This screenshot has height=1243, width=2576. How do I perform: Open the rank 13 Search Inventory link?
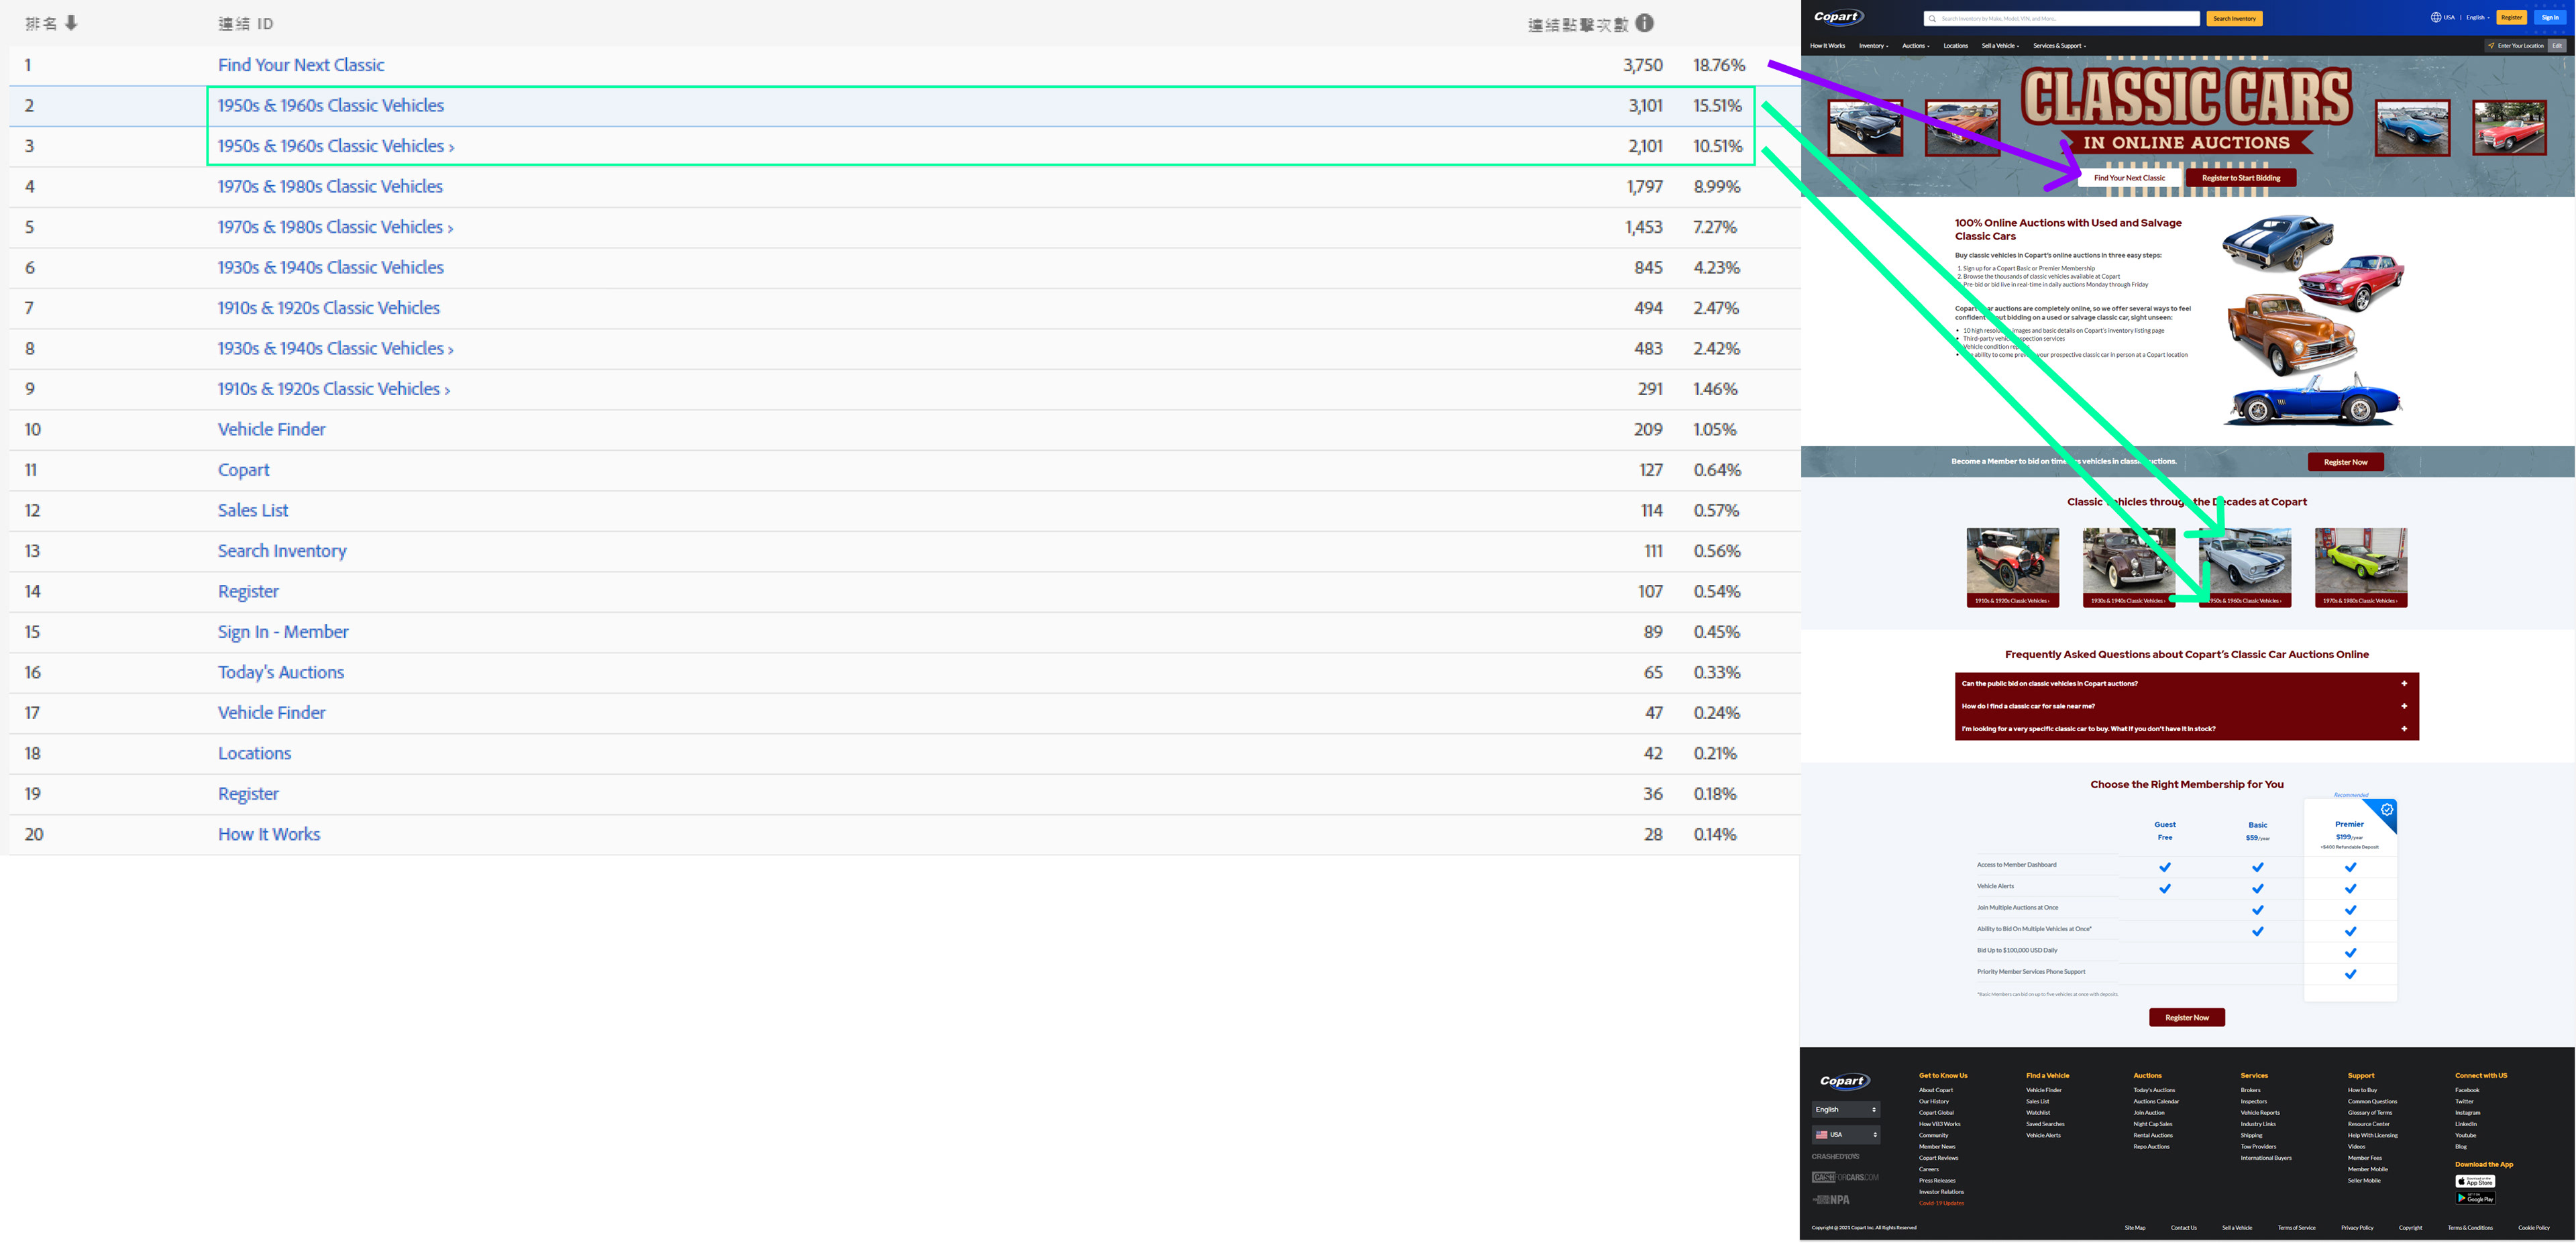coord(282,551)
